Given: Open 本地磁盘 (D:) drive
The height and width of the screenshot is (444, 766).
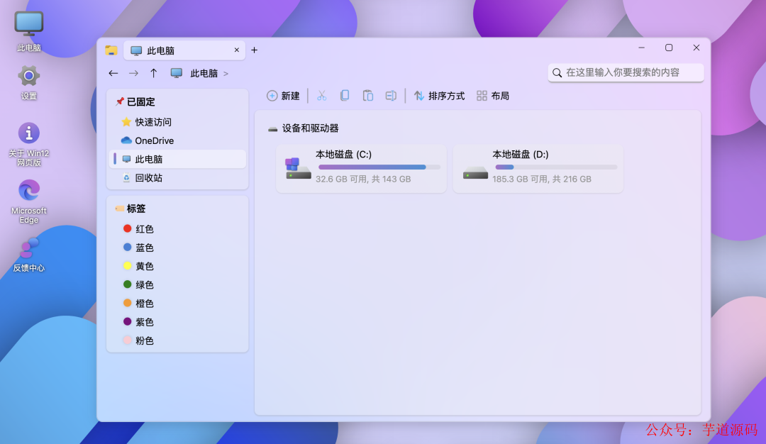Looking at the screenshot, I should [x=538, y=168].
